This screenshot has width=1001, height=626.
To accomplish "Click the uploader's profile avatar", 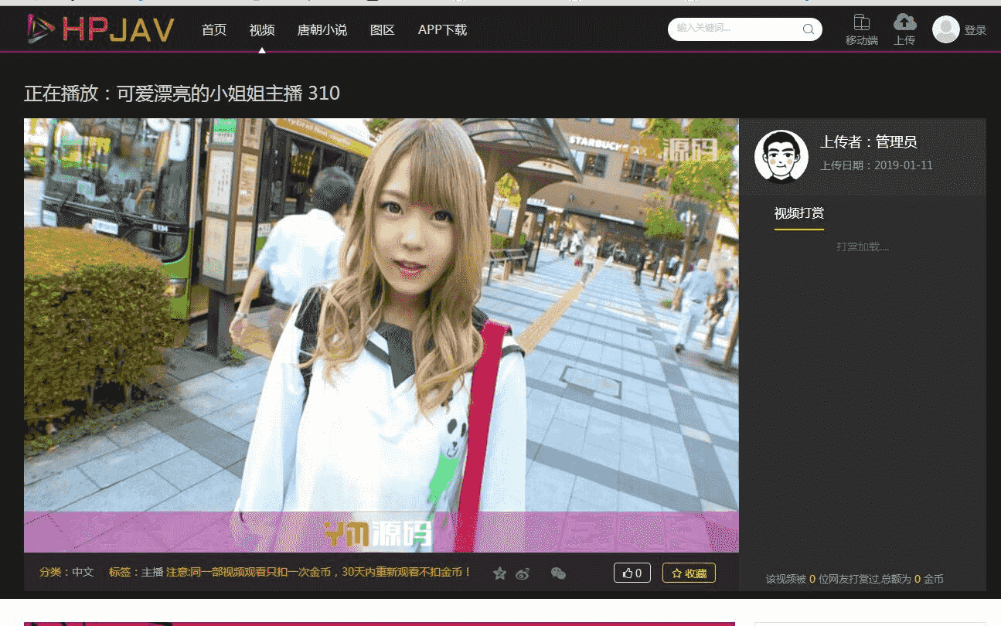I will pos(781,156).
